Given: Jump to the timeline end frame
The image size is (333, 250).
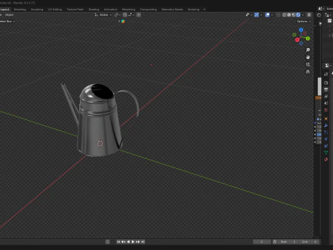Looking at the screenshot, I should 143,242.
